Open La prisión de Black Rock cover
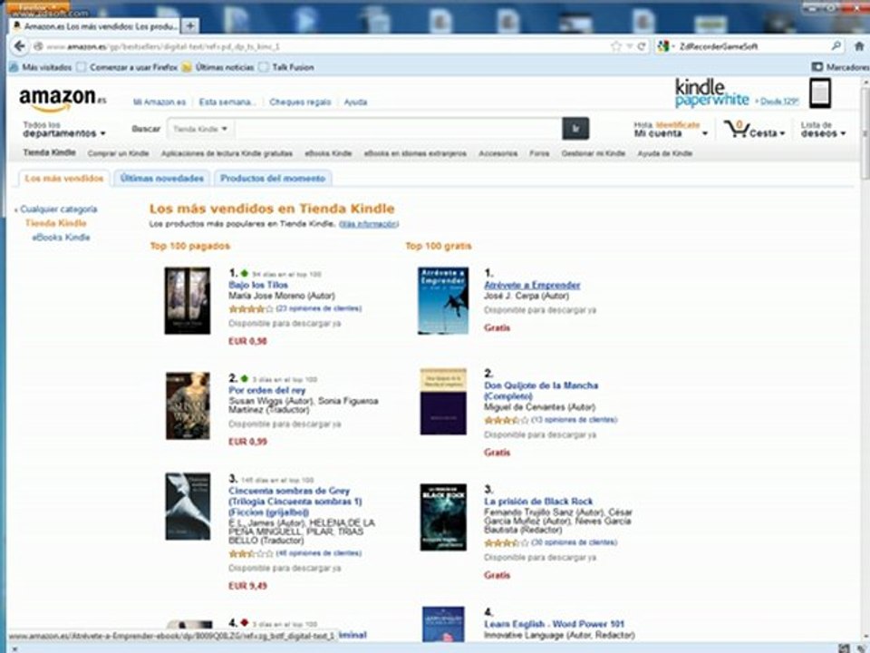This screenshot has width=870, height=653. tap(443, 518)
